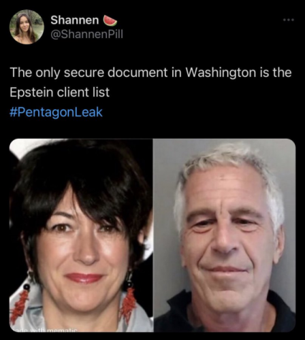Click the red earring near the photo divider
The width and height of the screenshot is (305, 340).
click(x=129, y=303)
